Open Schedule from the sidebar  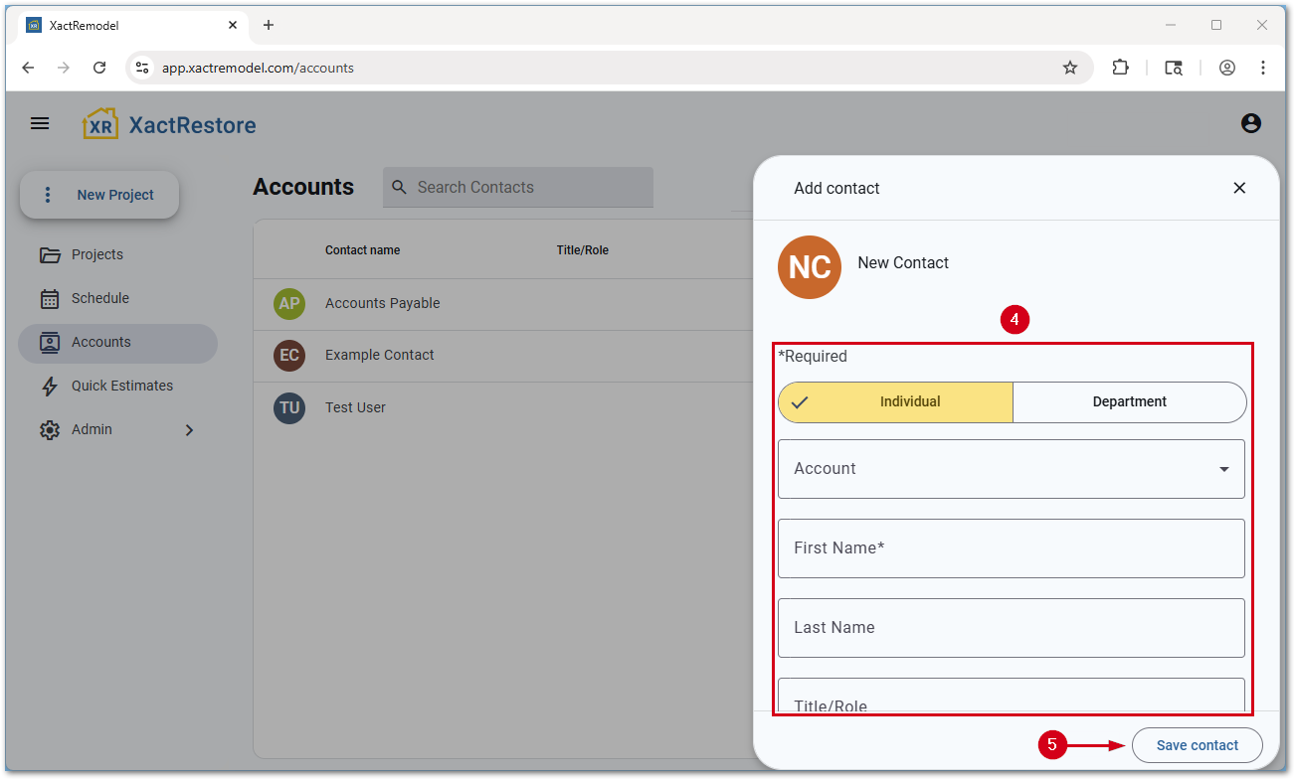[117, 298]
